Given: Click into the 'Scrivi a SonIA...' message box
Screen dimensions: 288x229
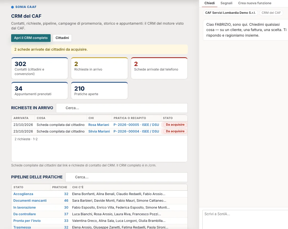Looking at the screenshot, I should 245,219.
